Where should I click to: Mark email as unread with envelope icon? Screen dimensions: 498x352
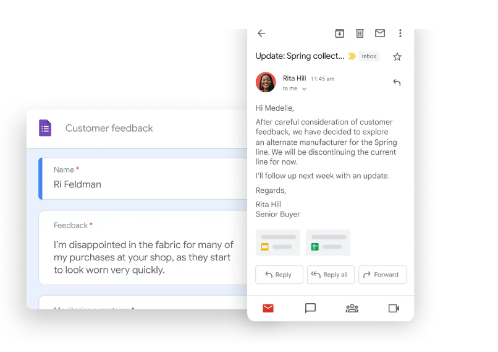pyautogui.click(x=380, y=33)
